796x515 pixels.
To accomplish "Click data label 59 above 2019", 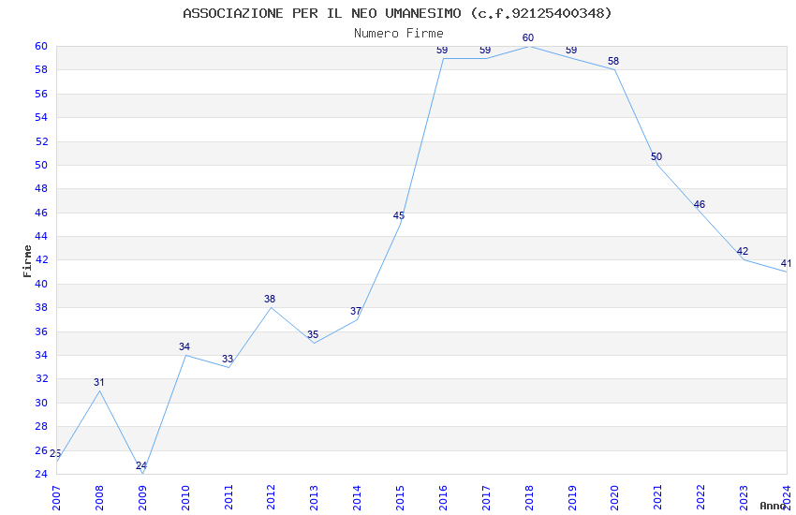I will coord(571,50).
